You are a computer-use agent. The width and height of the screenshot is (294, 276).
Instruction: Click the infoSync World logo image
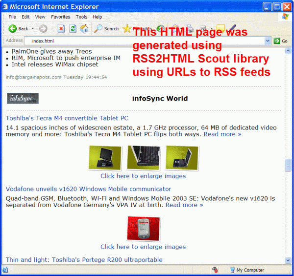coord(23,98)
